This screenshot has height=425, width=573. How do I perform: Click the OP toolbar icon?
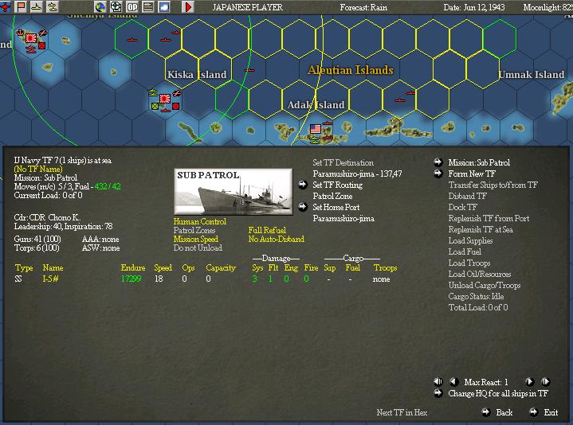(132, 6)
